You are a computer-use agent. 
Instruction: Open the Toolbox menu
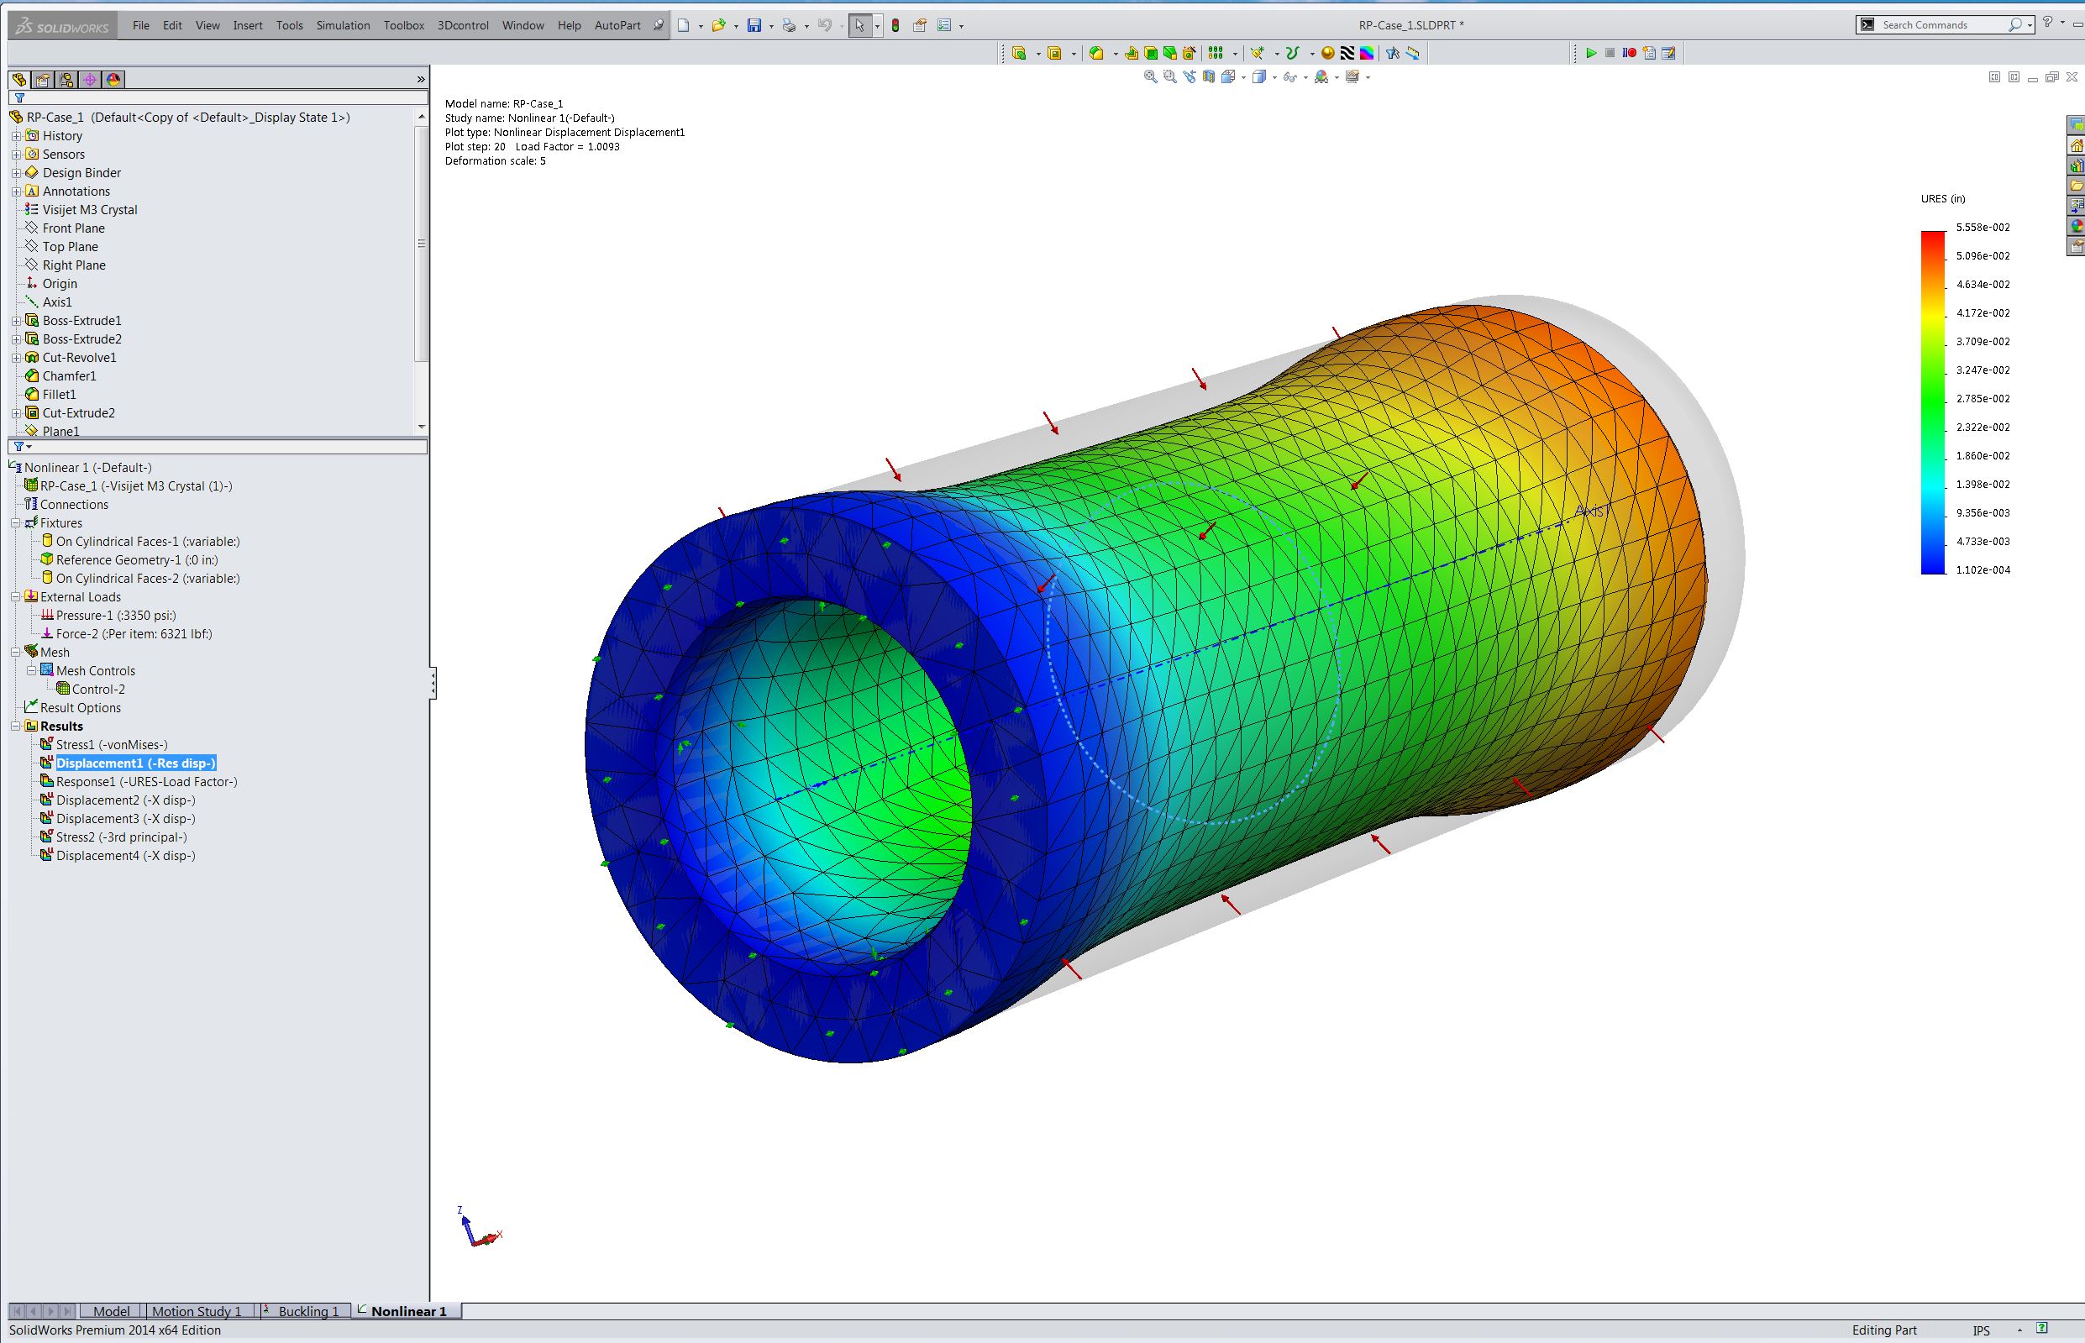[x=404, y=25]
